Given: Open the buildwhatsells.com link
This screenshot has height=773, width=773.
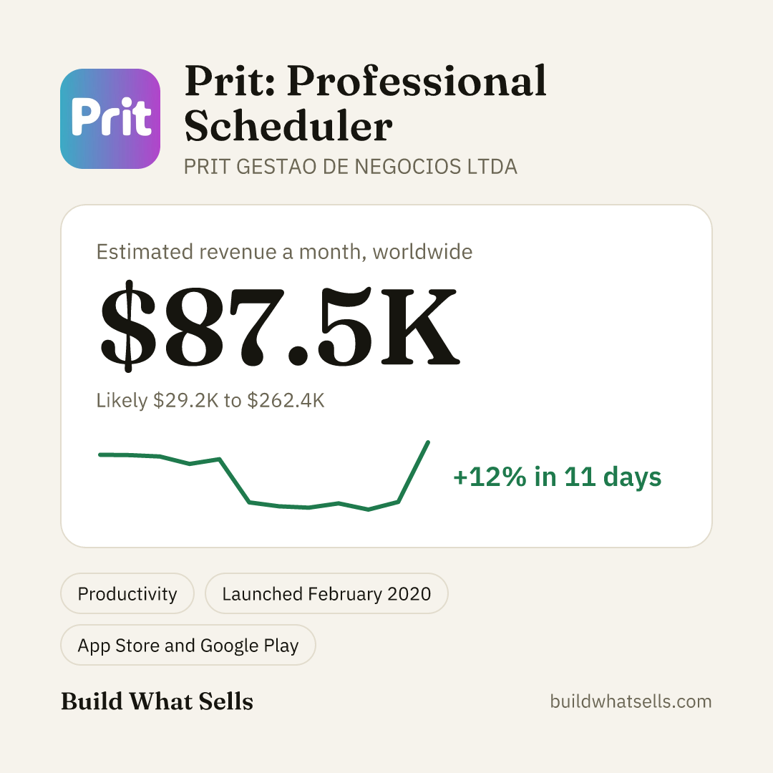Looking at the screenshot, I should point(631,701).
